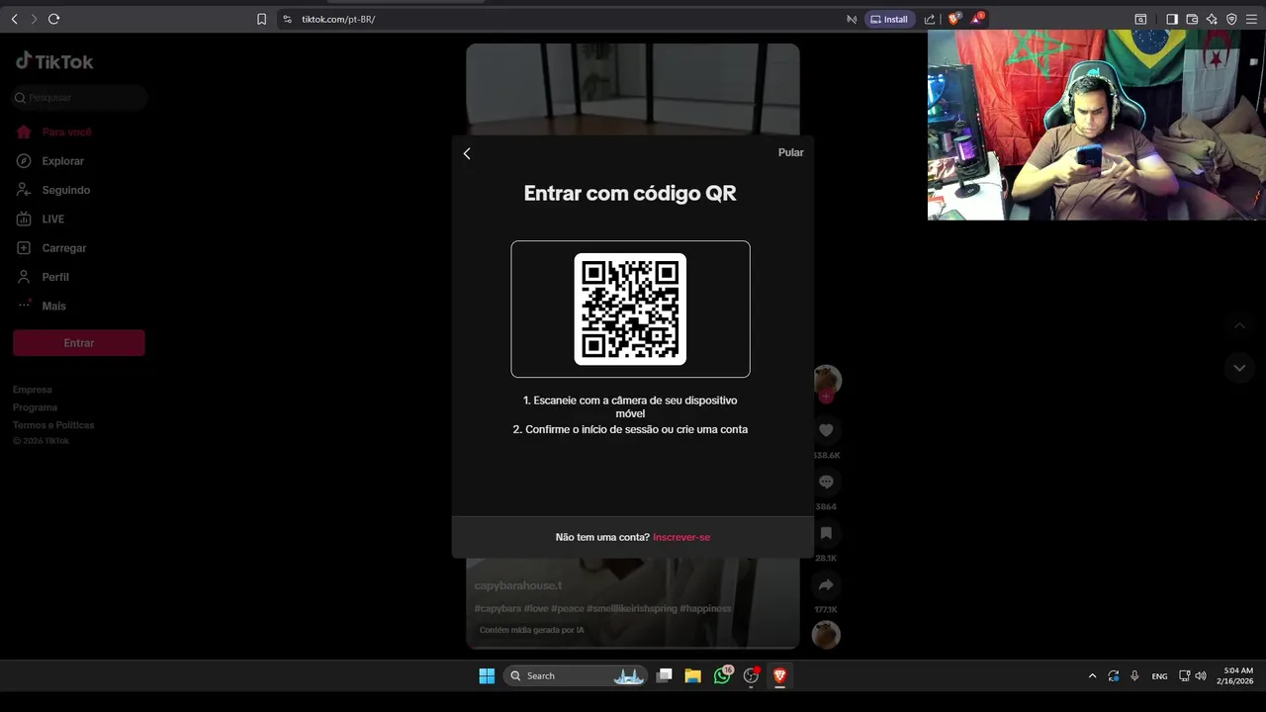
Task: Click the volume speaker tray icon
Action: [1201, 676]
